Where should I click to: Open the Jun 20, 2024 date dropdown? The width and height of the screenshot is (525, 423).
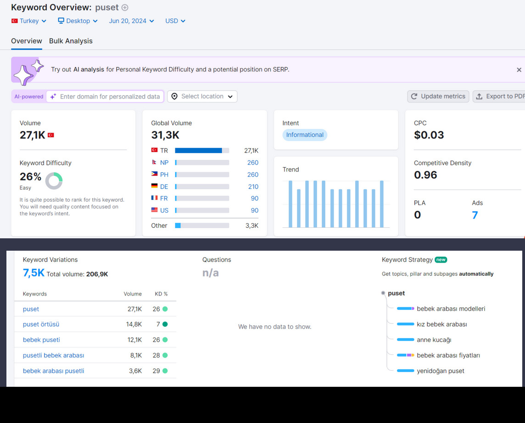coord(132,21)
